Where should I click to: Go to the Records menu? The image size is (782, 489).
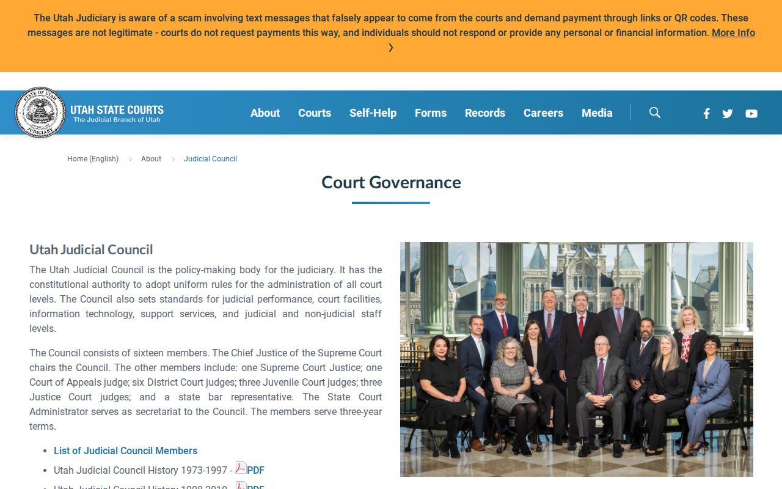point(485,113)
